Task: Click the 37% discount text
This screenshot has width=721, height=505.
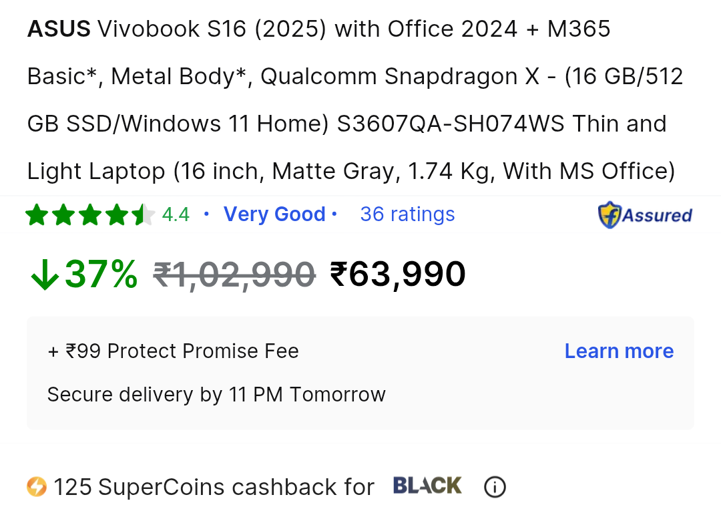Action: 101,274
